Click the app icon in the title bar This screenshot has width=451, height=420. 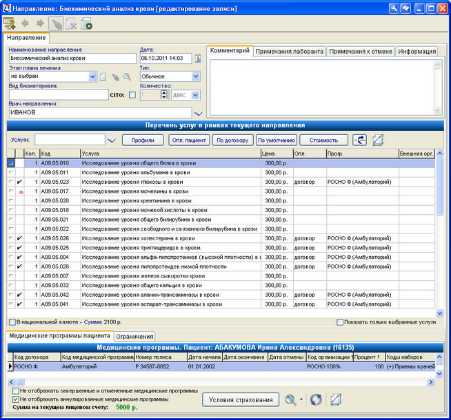(x=6, y=8)
